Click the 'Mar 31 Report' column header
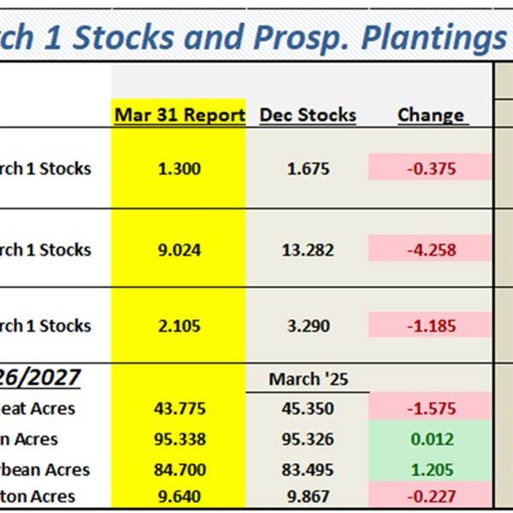The height and width of the screenshot is (513, 513). 180,115
